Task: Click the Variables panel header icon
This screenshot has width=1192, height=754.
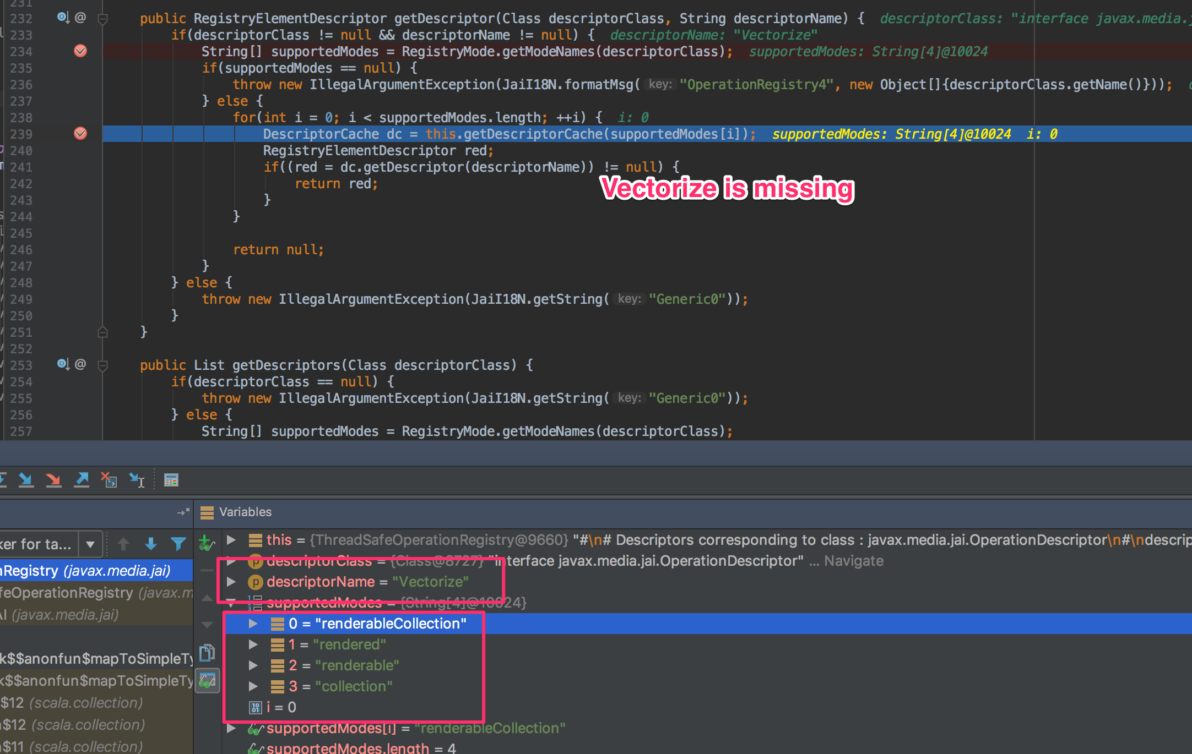Action: (207, 512)
